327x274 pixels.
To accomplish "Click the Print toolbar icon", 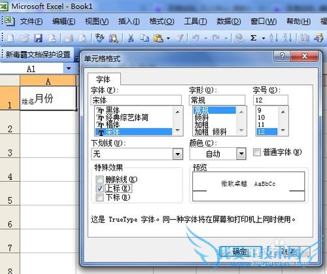I will [x=69, y=39].
